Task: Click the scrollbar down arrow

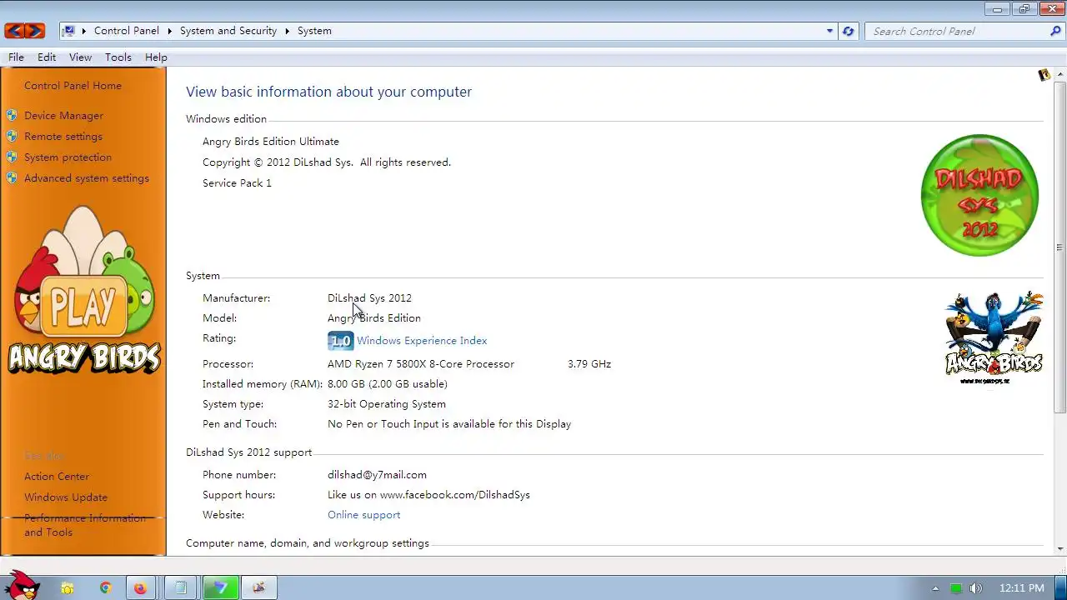Action: coord(1059,548)
